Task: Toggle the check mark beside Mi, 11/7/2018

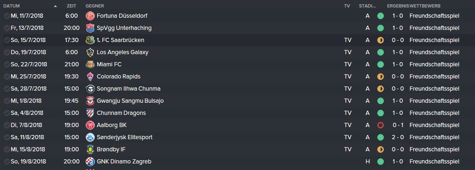Action: 7,16
